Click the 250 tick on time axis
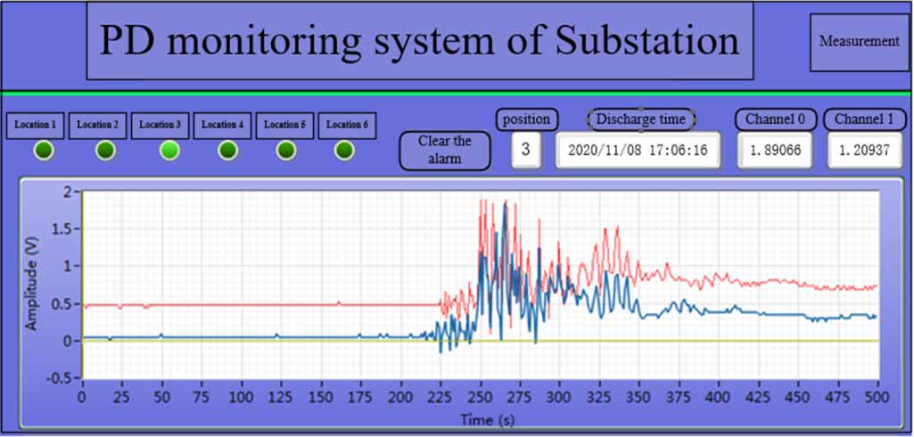The width and height of the screenshot is (914, 437). point(481,399)
